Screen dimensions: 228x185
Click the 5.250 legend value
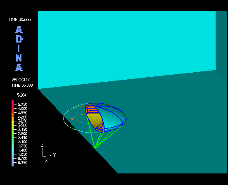point(23,104)
